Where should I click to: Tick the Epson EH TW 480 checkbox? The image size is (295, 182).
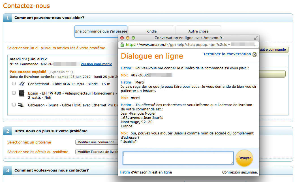pos(14,93)
